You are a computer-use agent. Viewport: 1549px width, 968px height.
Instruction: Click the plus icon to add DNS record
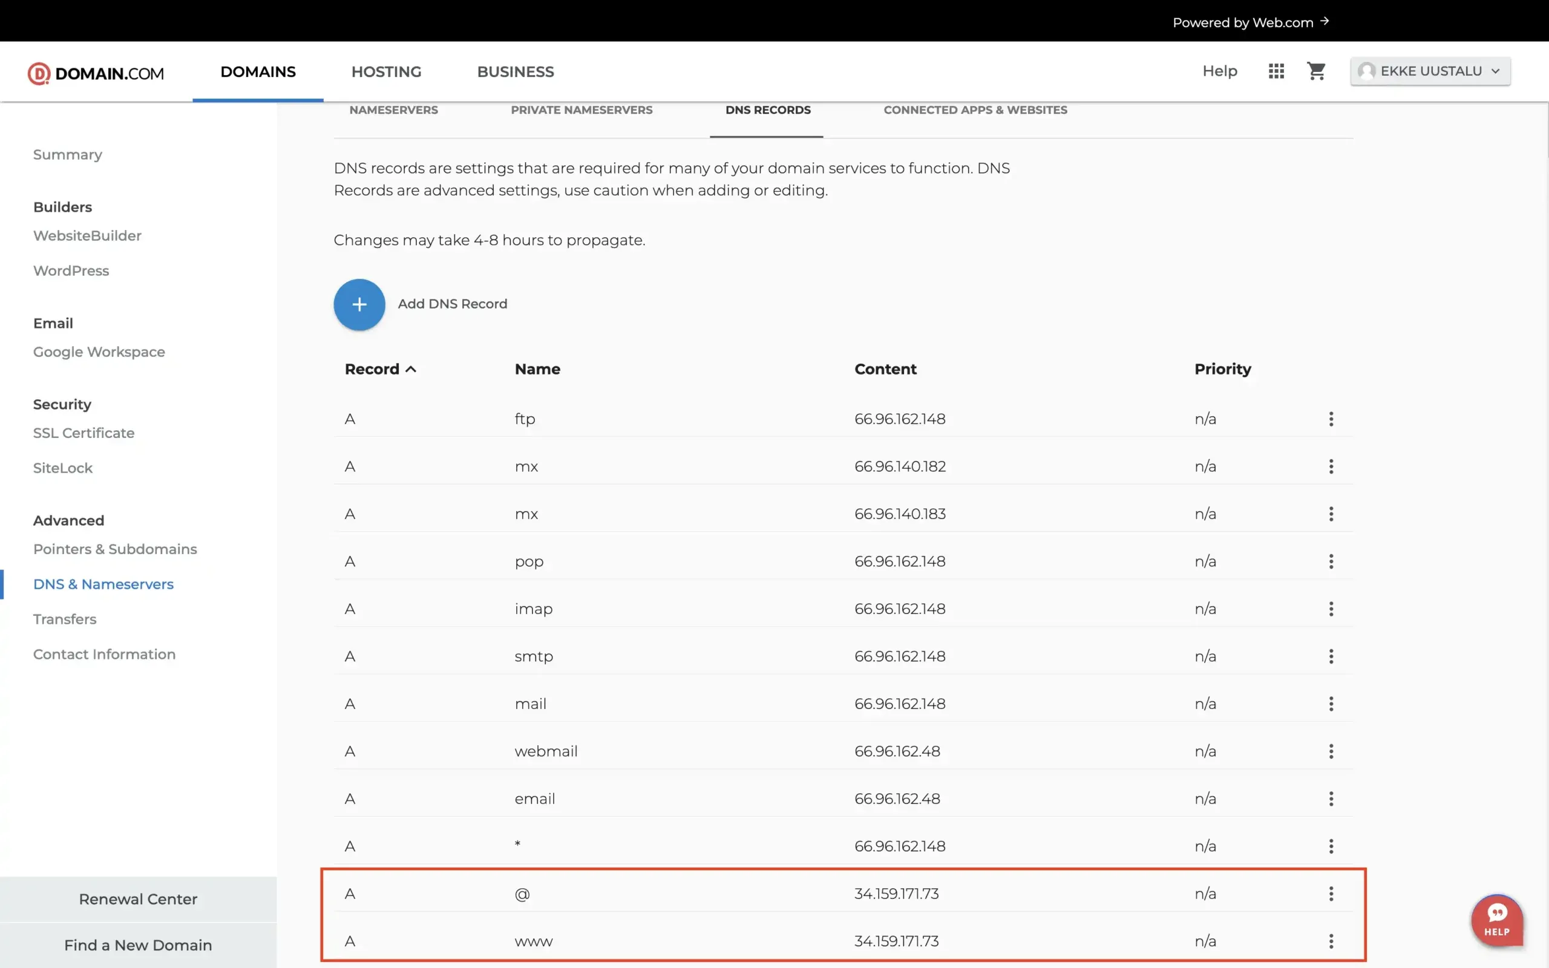pyautogui.click(x=359, y=304)
